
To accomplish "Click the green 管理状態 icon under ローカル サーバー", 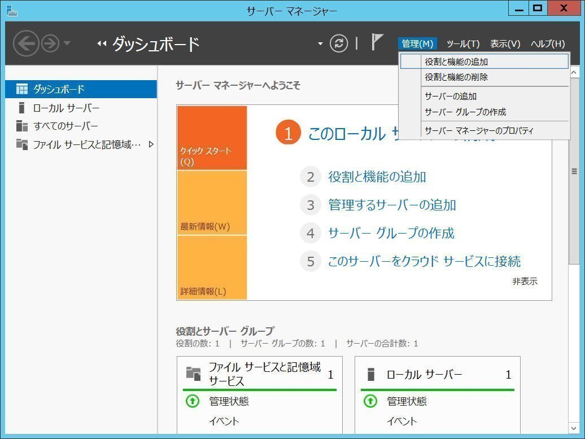I will pyautogui.click(x=370, y=401).
